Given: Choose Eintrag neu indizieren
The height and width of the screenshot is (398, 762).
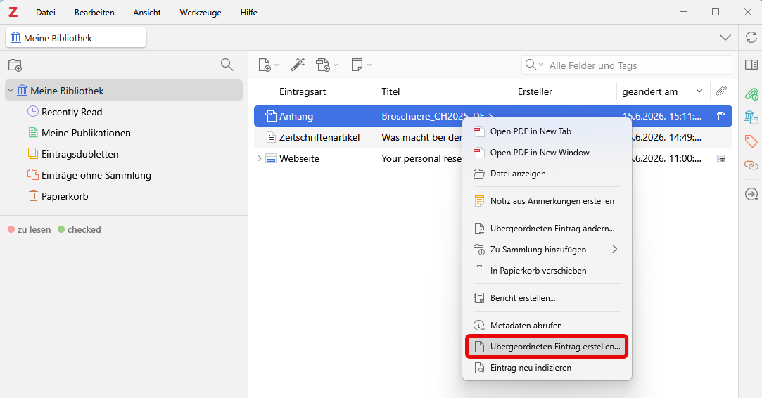Looking at the screenshot, I should pos(547,368).
